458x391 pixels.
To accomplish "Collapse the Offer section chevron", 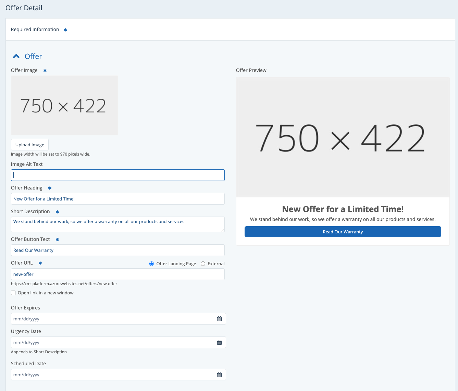I will click(16, 56).
